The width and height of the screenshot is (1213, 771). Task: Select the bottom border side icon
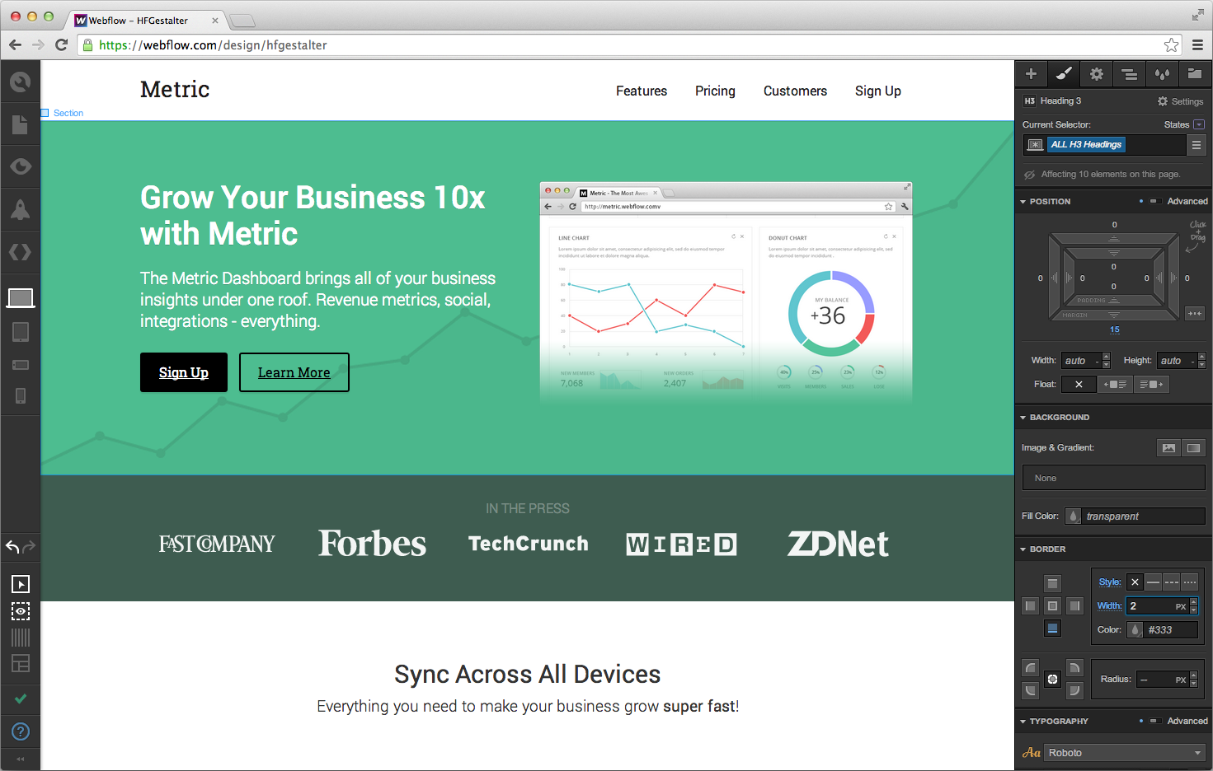[x=1052, y=628]
